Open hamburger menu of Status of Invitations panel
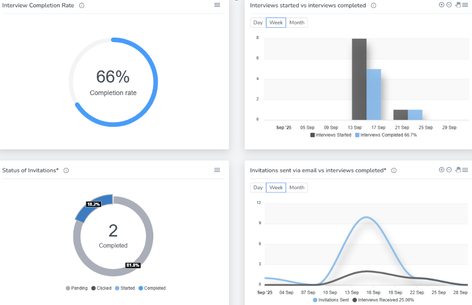 point(217,170)
